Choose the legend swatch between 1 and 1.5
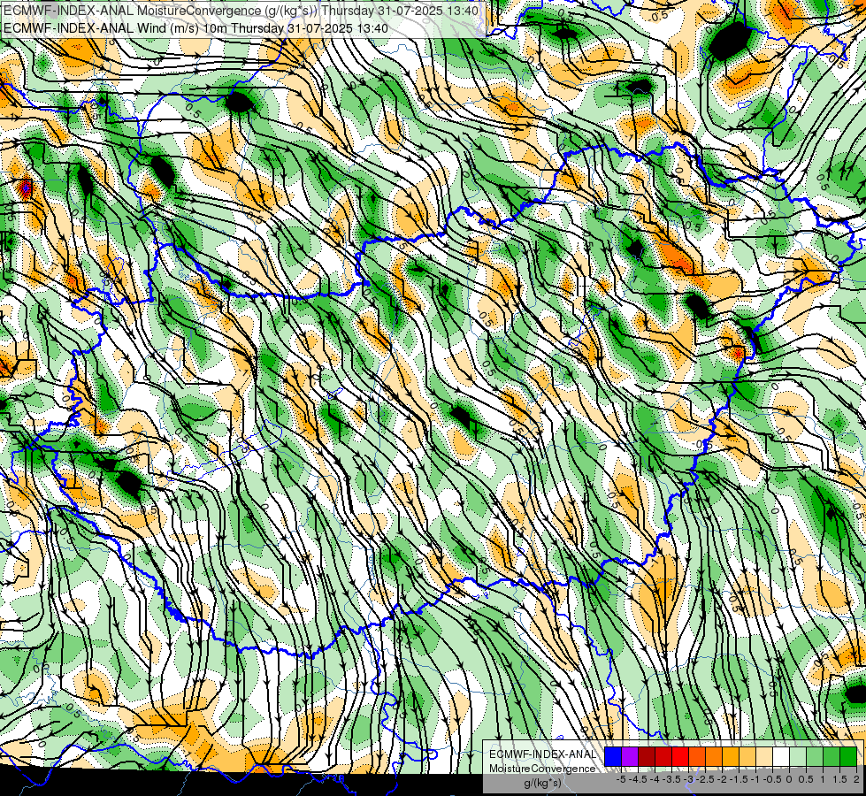This screenshot has height=796, width=866. tap(832, 756)
